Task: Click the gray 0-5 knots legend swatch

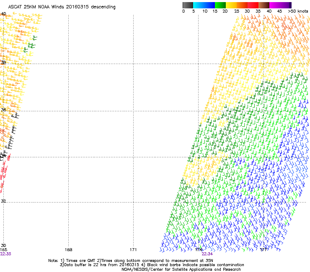Action: pyautogui.click(x=188, y=5)
